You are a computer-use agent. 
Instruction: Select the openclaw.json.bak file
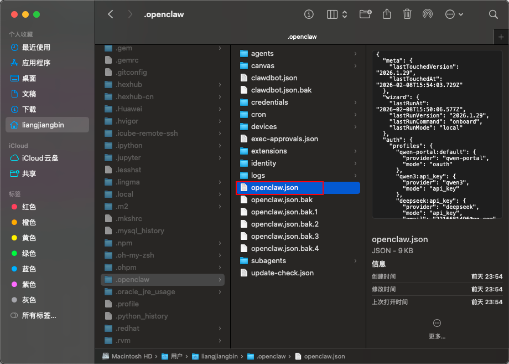click(298, 200)
